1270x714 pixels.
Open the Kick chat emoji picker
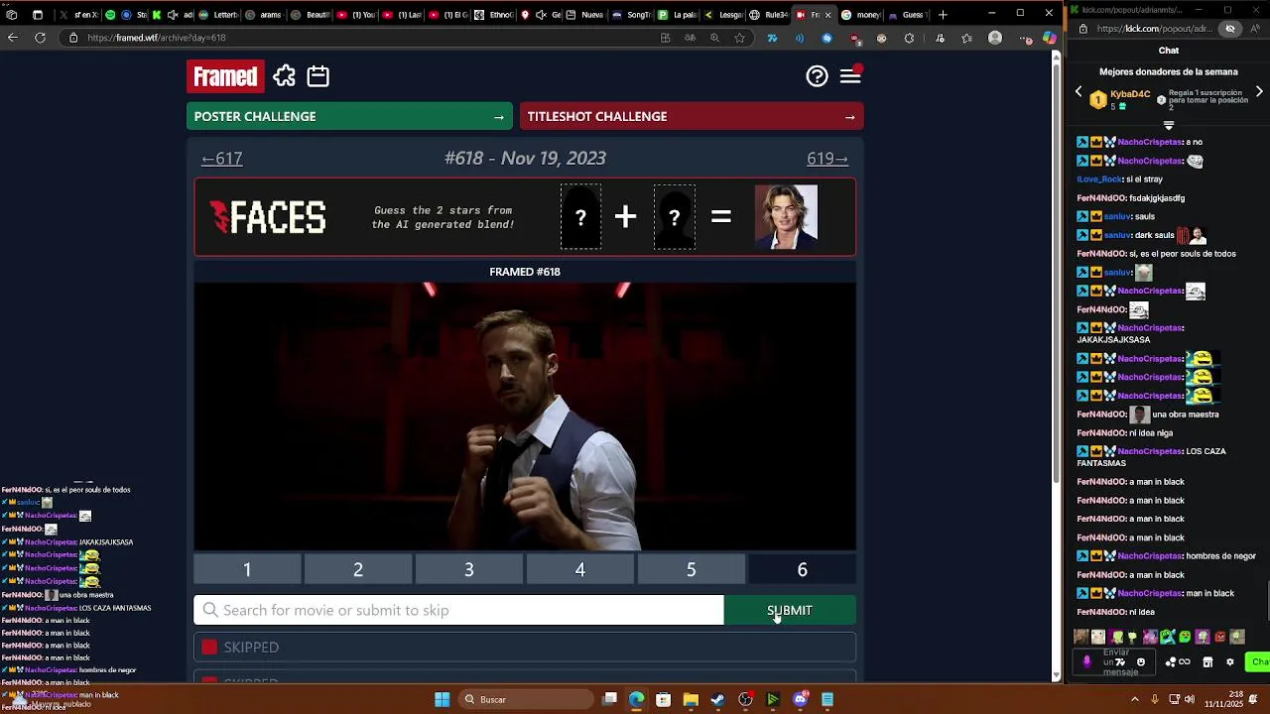(x=1141, y=662)
